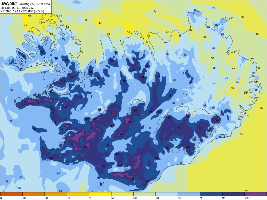The image size is (267, 200).
Task: Click the humidity value '74' on the map
Action: click(60, 16)
